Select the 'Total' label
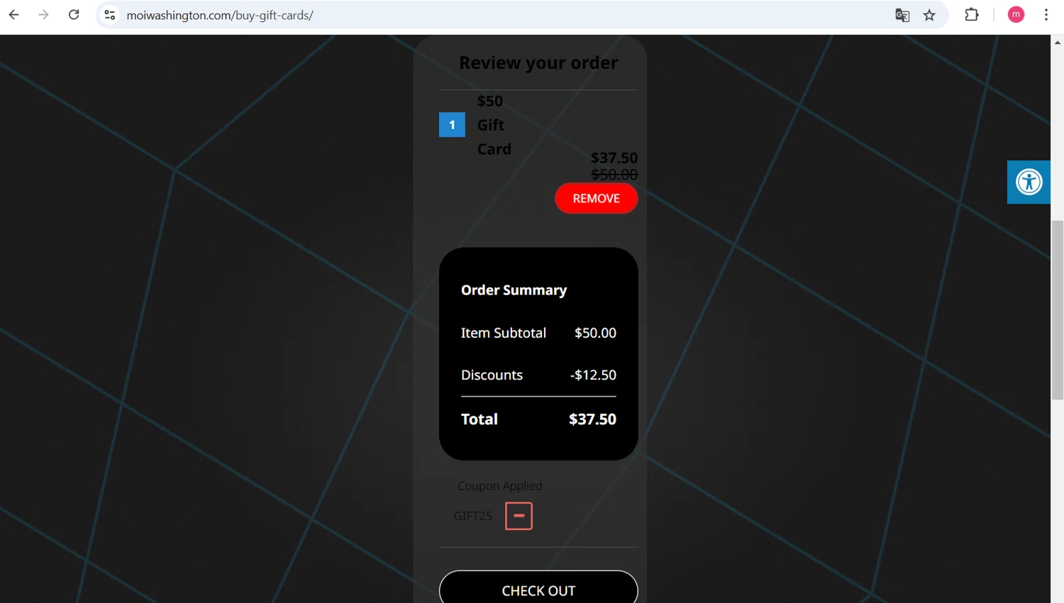Image resolution: width=1064 pixels, height=603 pixels. coord(480,419)
